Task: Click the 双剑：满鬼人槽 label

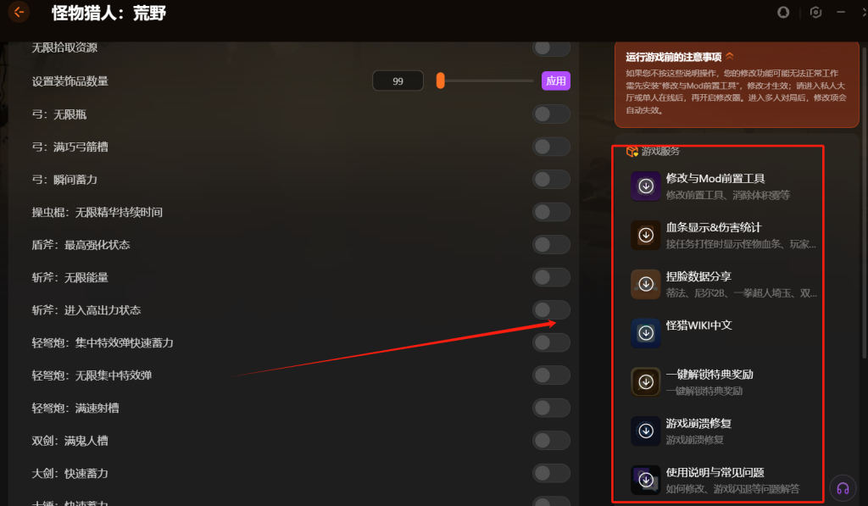Action: pos(70,441)
